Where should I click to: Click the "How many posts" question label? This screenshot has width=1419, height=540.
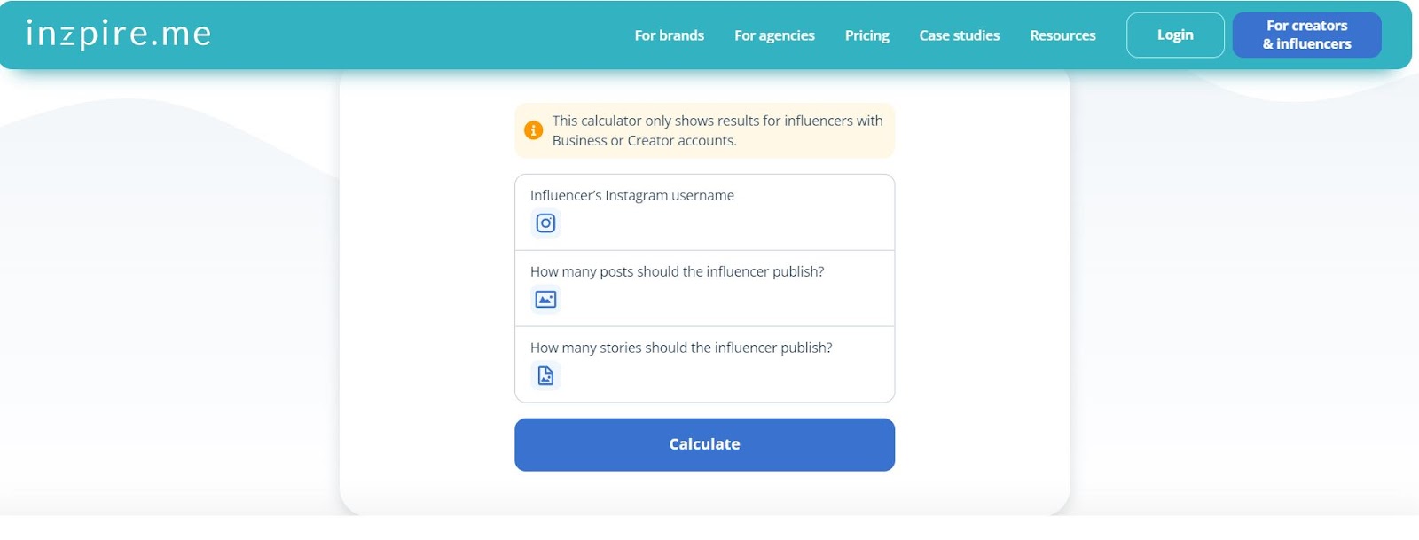677,271
